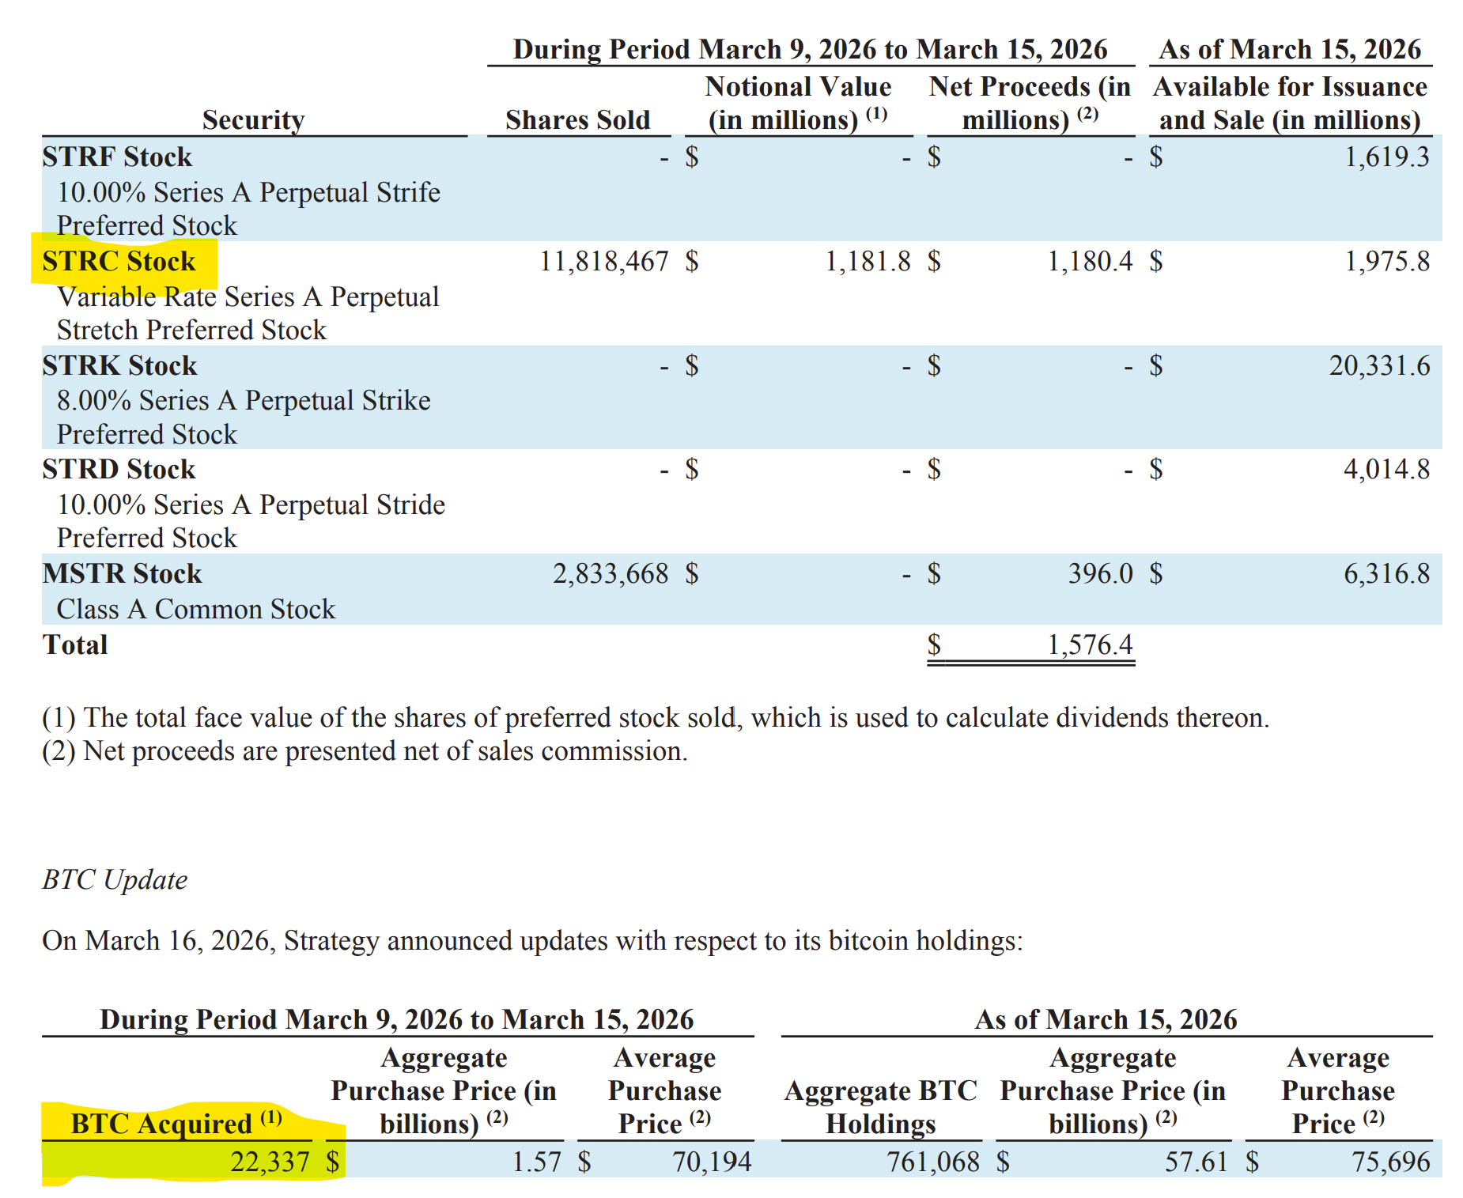
Task: Select the Aggregate BTC Holdings 761,068 value
Action: click(933, 1162)
